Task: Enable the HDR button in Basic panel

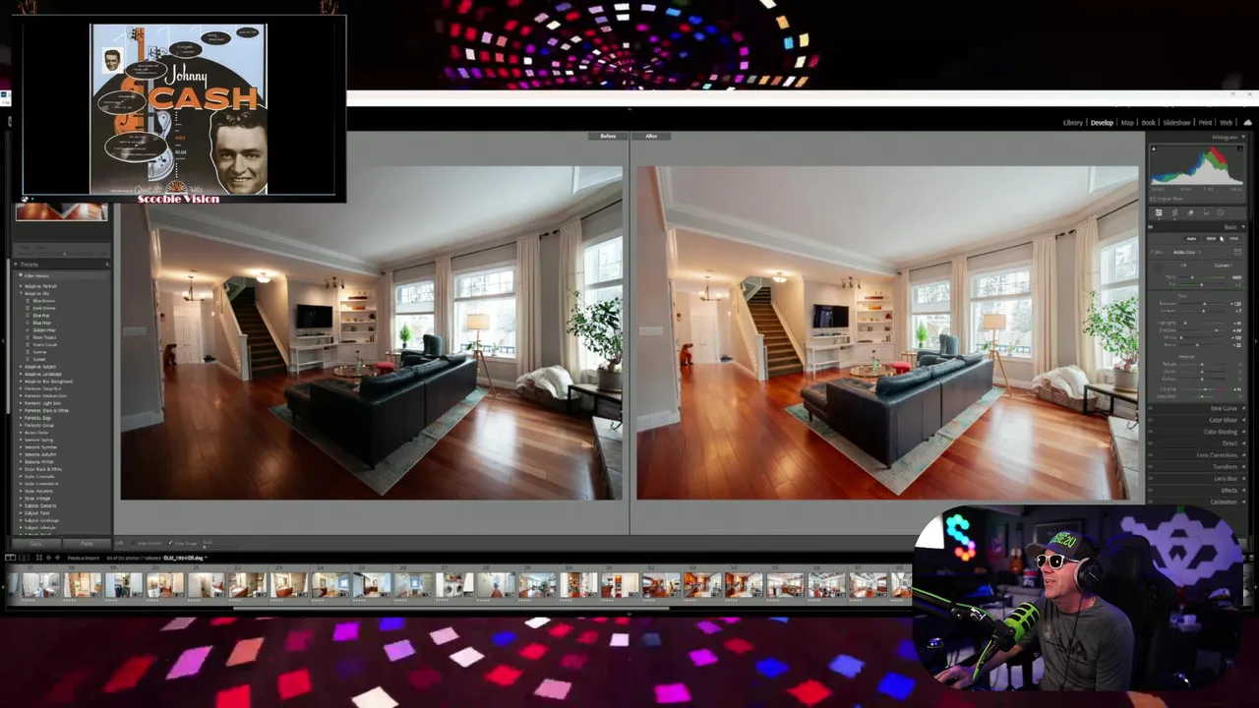Action: pyautogui.click(x=1233, y=239)
